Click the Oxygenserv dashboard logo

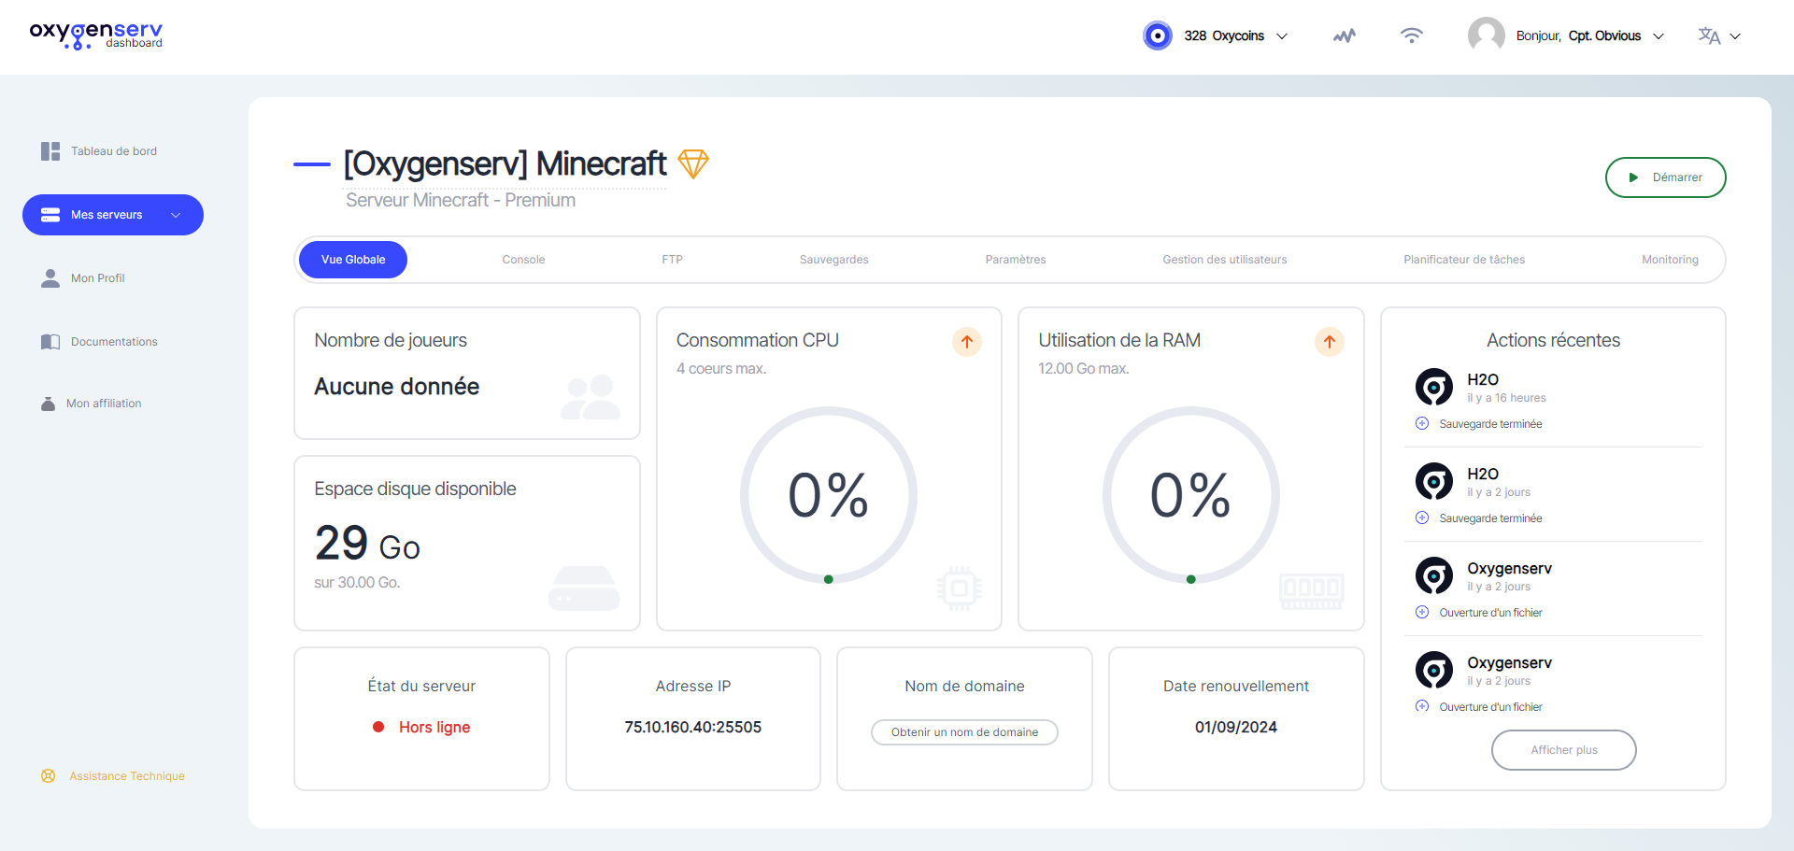tap(96, 35)
